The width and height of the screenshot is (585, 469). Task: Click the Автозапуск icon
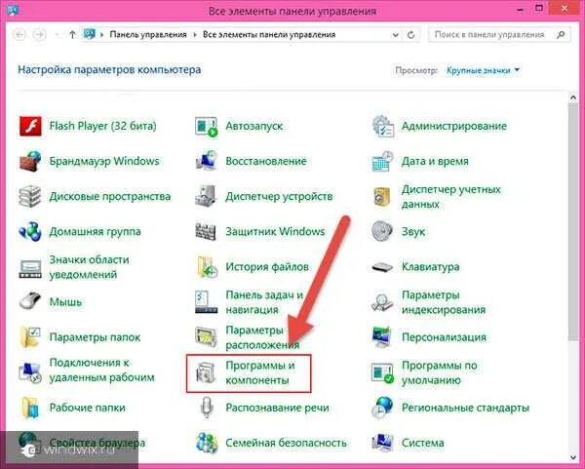click(x=207, y=127)
